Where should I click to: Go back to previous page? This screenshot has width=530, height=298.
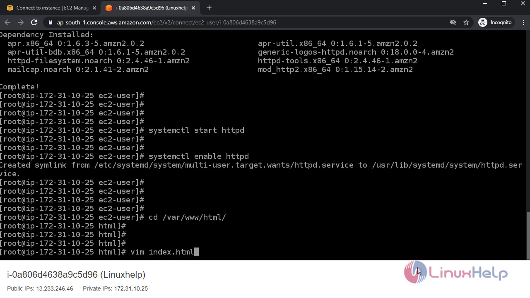[7, 22]
